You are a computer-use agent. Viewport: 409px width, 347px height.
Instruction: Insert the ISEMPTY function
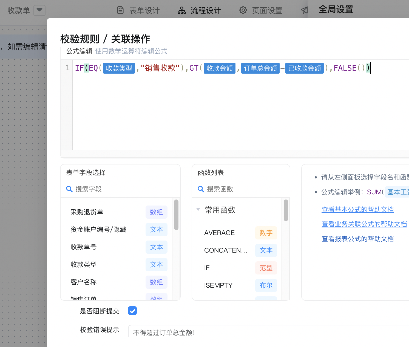tap(218, 285)
